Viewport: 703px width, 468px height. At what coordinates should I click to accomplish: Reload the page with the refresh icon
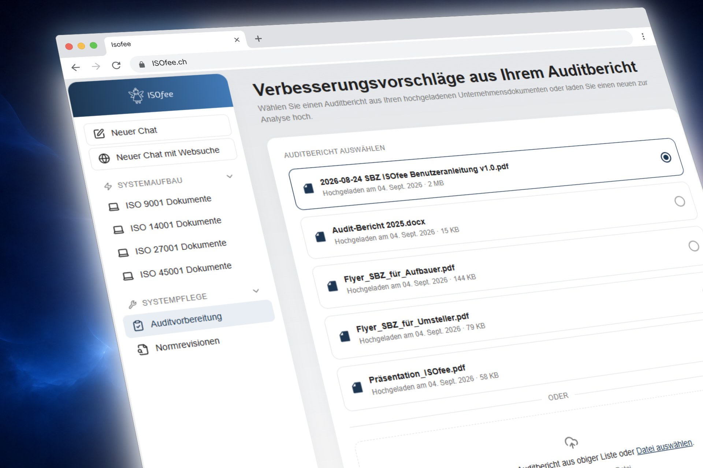(x=116, y=65)
